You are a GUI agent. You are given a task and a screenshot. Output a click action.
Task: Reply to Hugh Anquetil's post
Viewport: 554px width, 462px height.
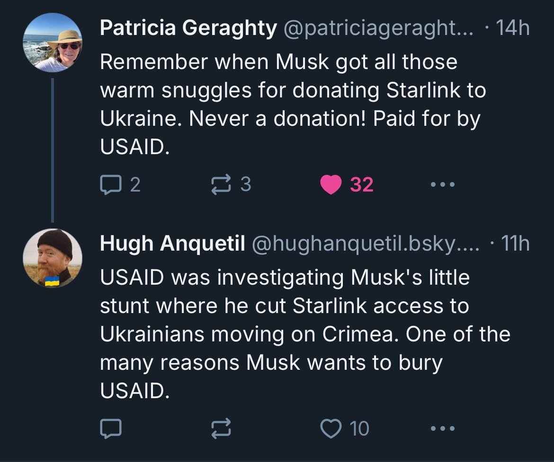click(110, 428)
